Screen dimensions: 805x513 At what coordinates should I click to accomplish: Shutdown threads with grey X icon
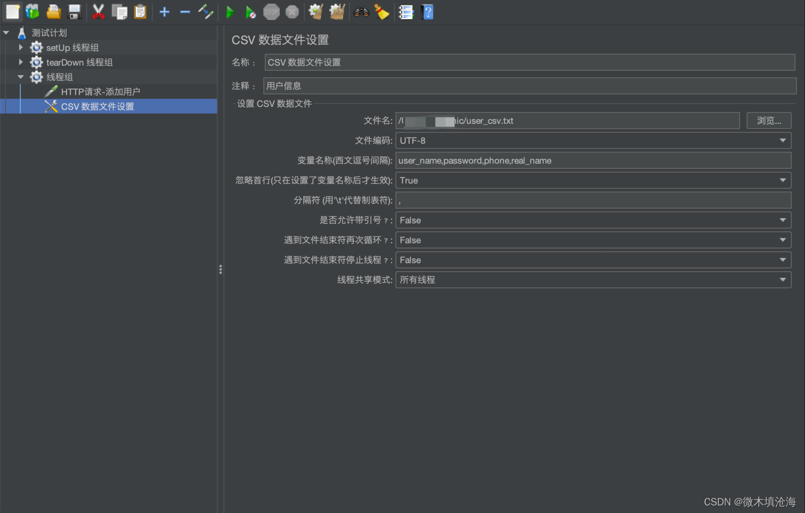point(292,12)
